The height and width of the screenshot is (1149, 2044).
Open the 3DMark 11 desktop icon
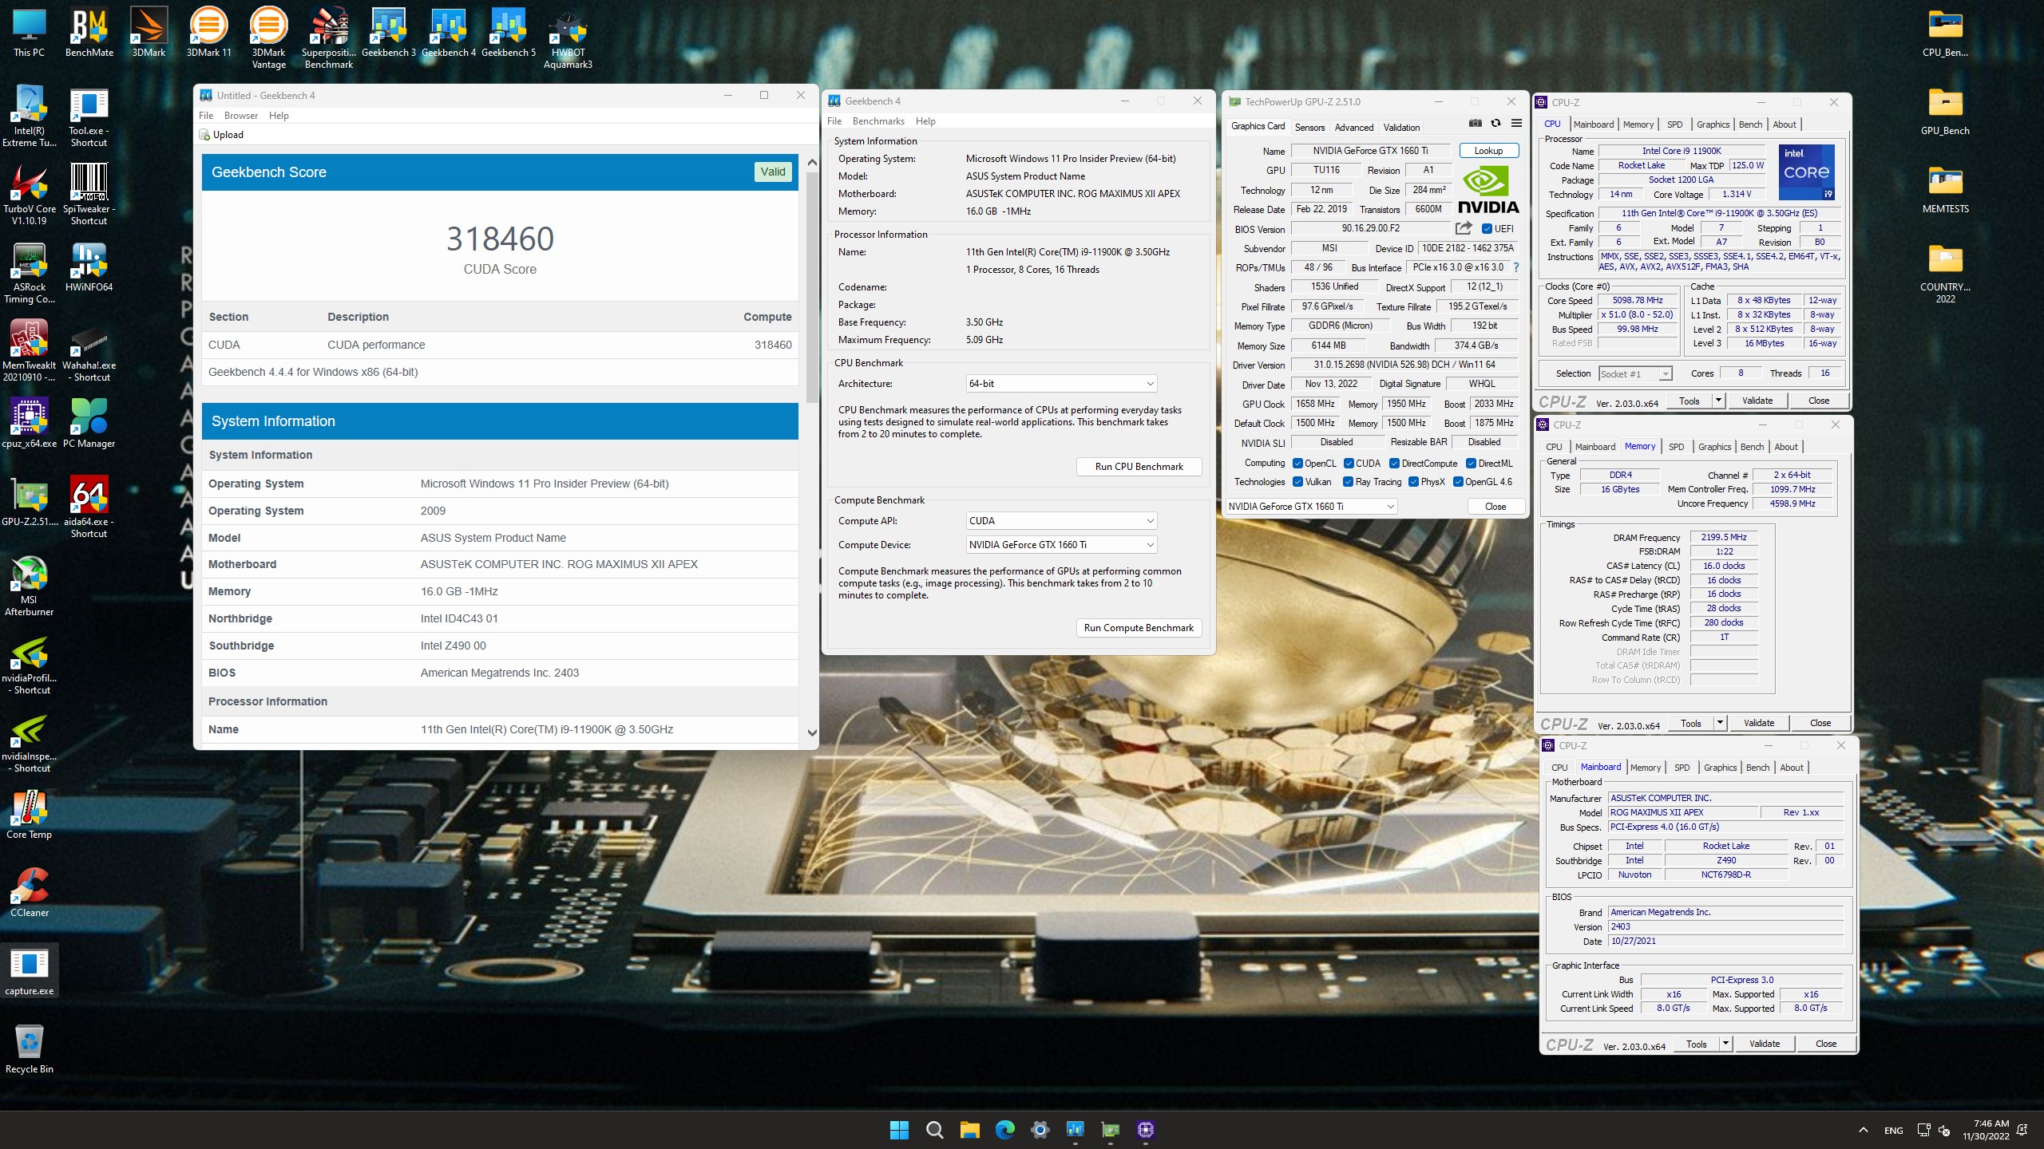click(208, 34)
